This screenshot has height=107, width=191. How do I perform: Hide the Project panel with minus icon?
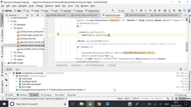click(x=42, y=15)
